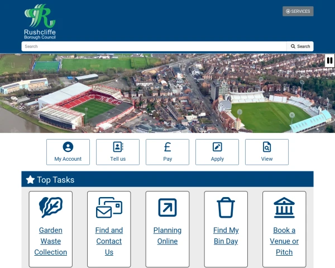Open the Apply label
The image size is (335, 268).
pos(217,159)
